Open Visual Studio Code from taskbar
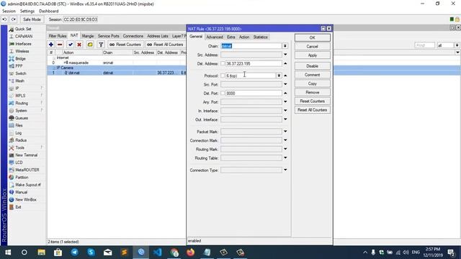Image resolution: width=461 pixels, height=259 pixels. [158, 253]
